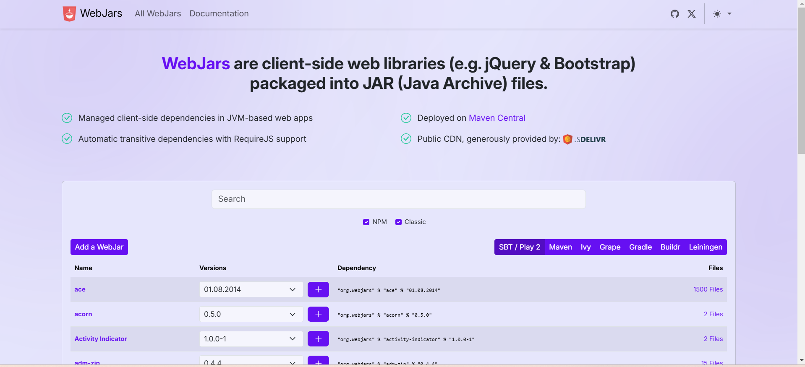
Task: Open Documentation nav link
Action: [x=219, y=13]
